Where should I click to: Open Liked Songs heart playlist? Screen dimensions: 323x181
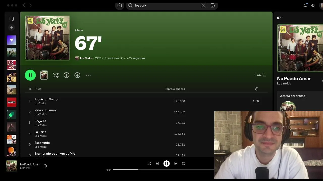click(12, 40)
